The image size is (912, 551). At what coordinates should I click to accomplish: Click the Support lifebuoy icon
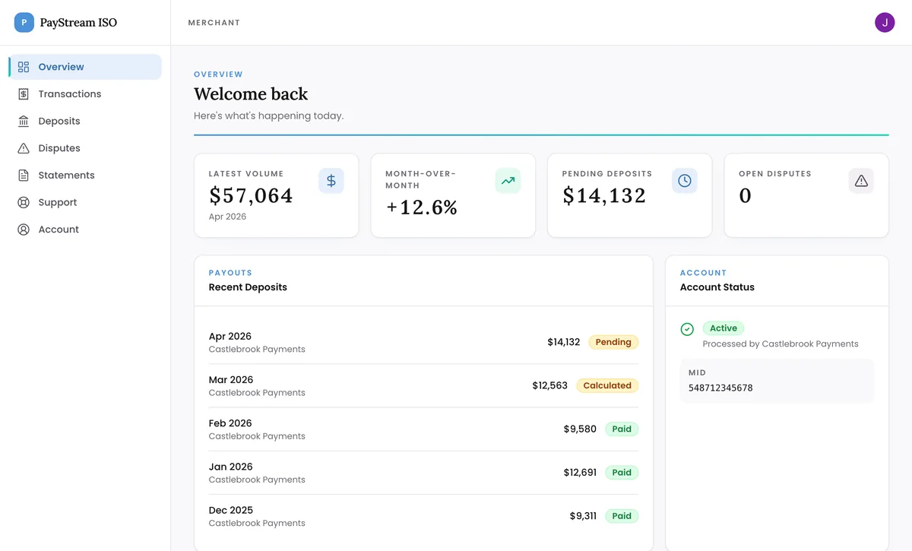(x=24, y=202)
